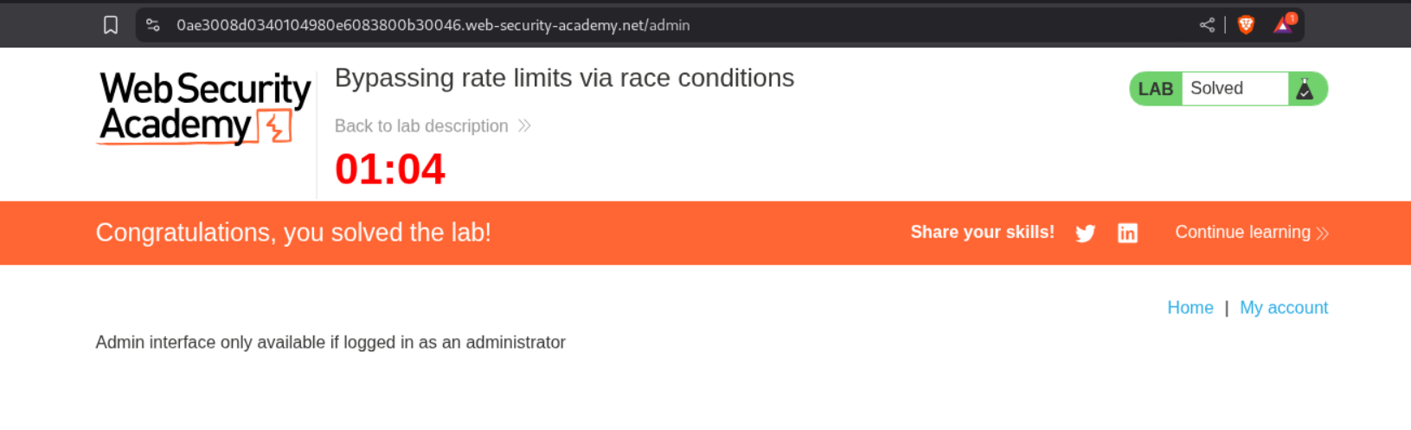This screenshot has width=1411, height=430.
Task: Open the My account link
Action: [1283, 308]
